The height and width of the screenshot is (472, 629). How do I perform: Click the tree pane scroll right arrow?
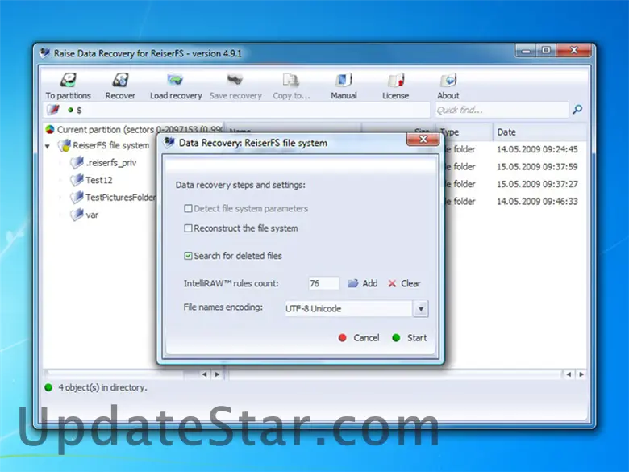(x=217, y=374)
